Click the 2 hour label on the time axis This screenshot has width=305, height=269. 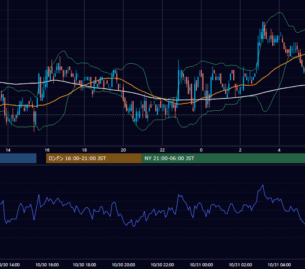[240, 150]
